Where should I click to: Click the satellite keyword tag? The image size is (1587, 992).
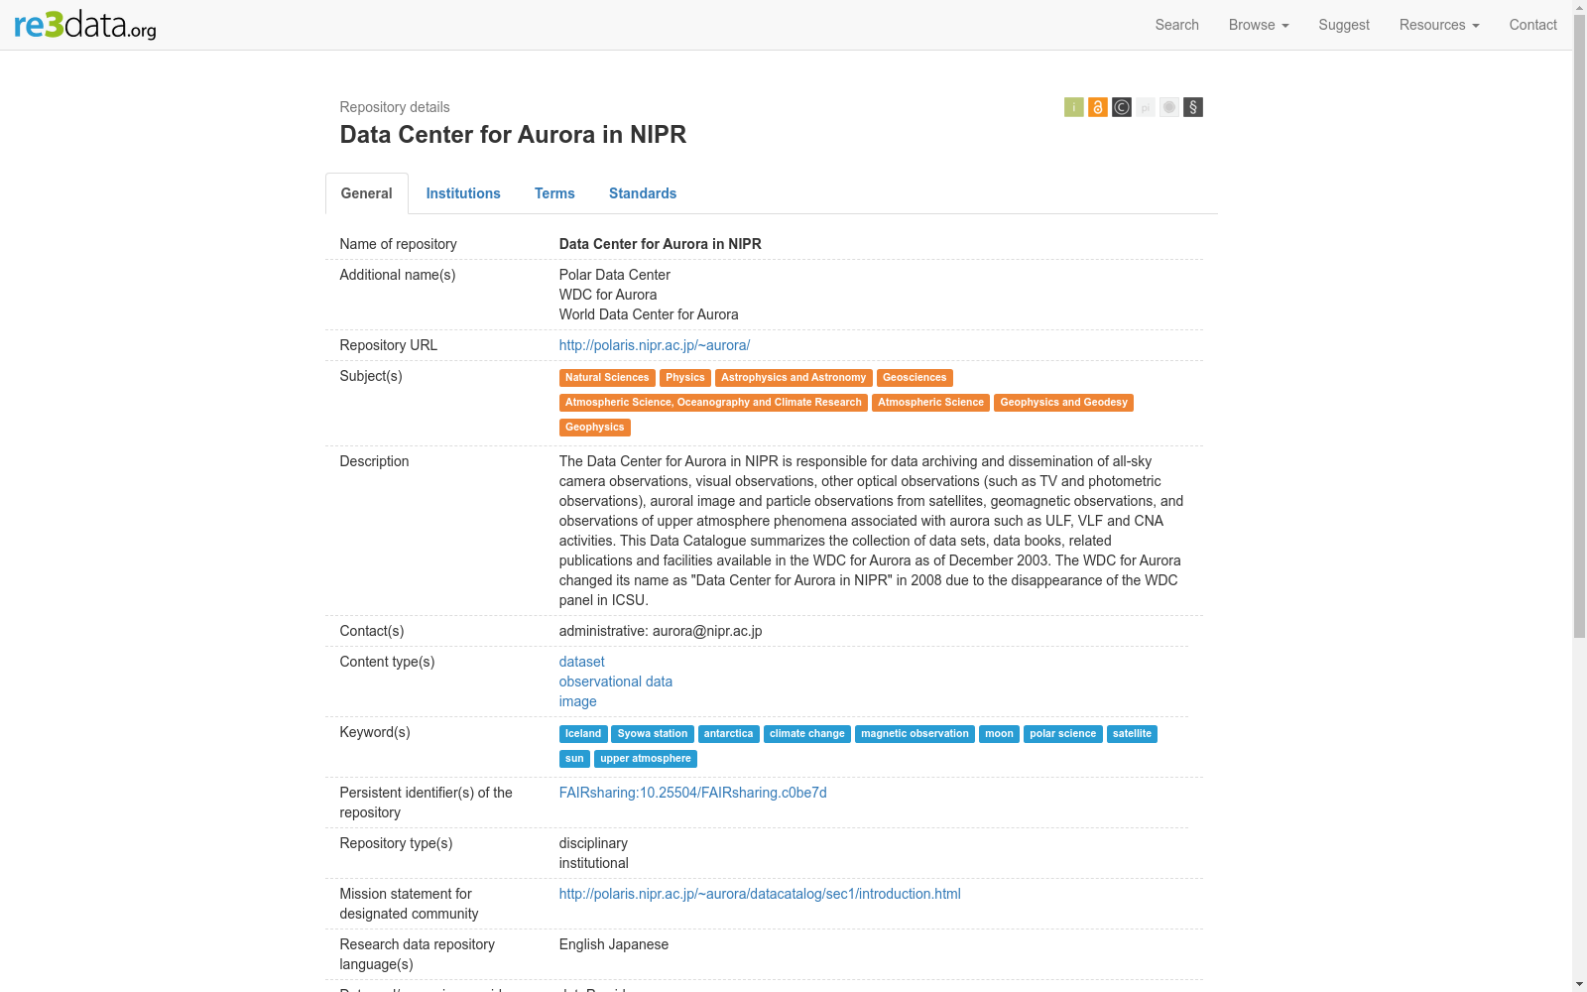1132,734
